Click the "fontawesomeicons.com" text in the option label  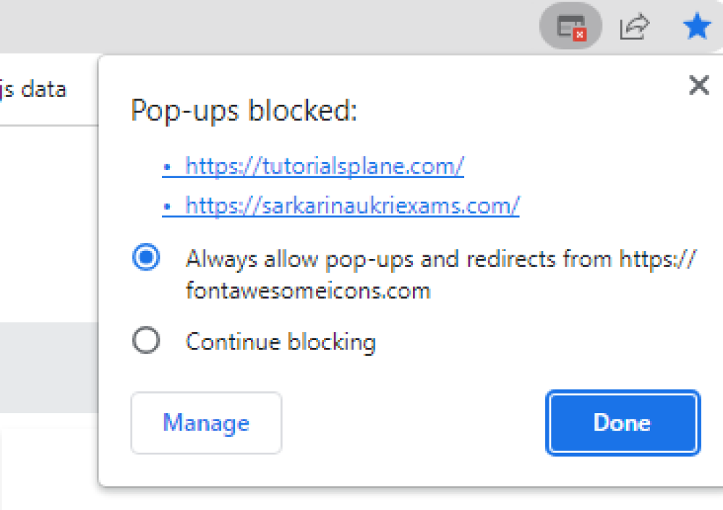308,292
